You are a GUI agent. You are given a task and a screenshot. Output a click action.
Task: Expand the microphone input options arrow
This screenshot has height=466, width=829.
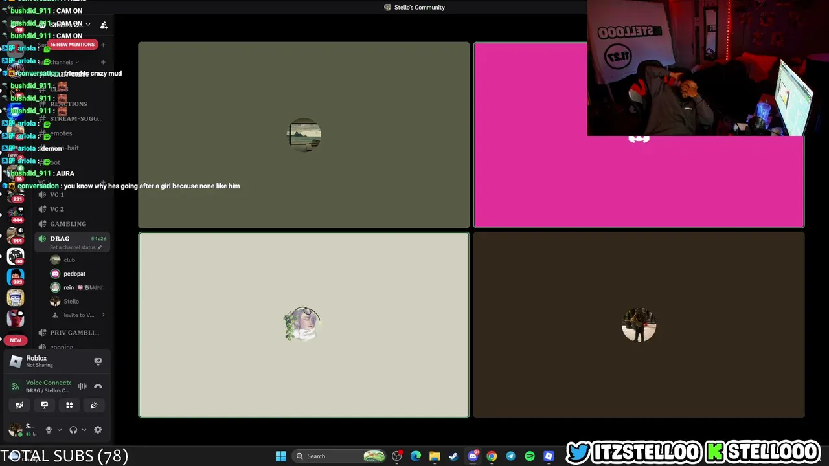click(59, 430)
